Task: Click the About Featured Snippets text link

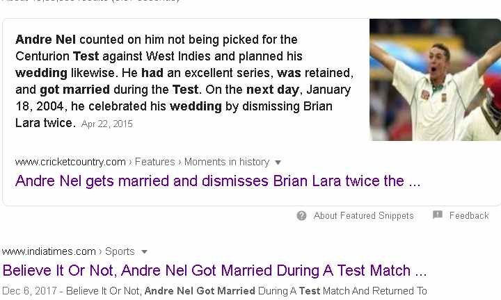Action: click(x=363, y=216)
